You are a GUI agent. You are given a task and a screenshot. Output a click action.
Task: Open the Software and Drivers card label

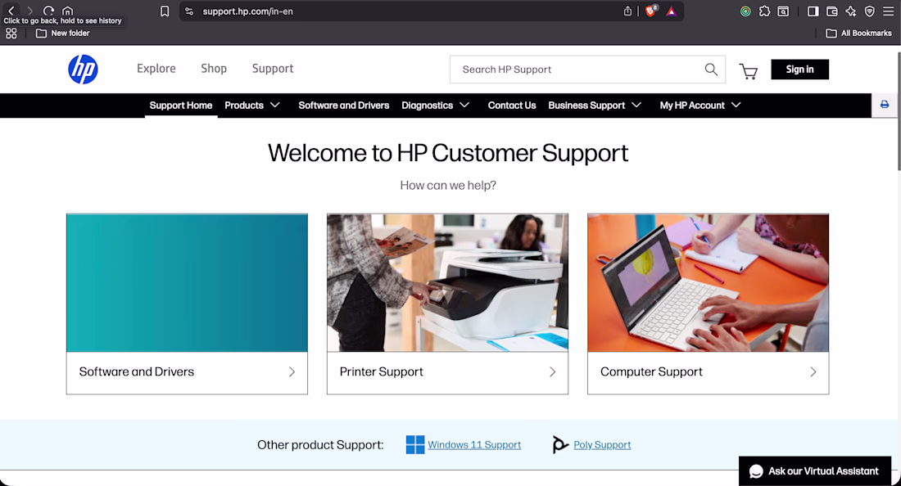click(x=137, y=371)
